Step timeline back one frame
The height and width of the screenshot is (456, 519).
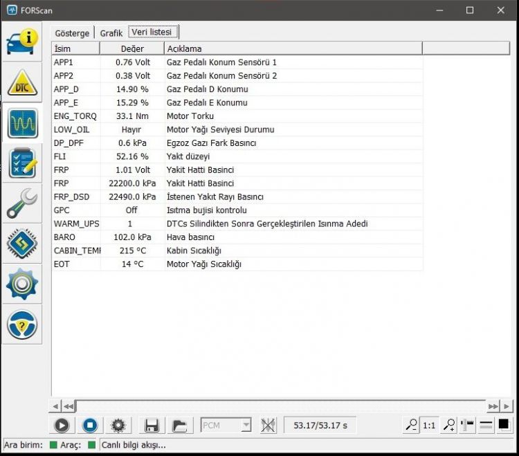coord(55,406)
